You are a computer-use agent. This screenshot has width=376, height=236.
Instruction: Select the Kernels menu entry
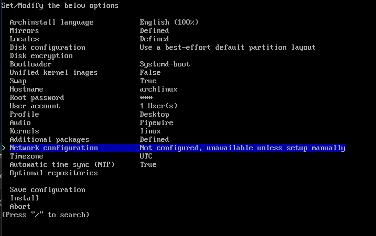pos(24,131)
